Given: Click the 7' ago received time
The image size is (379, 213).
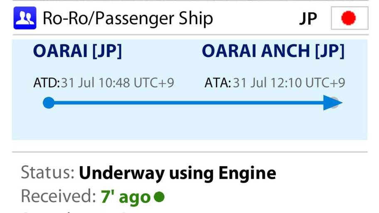Looking at the screenshot, I should (x=126, y=197).
